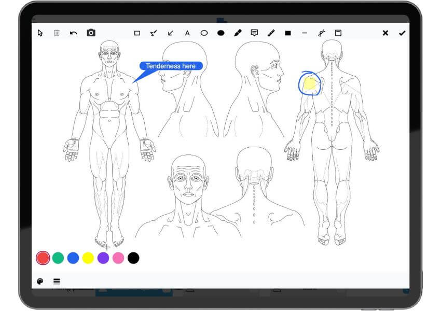
Task: Select the speech bubble callout tool
Action: pos(254,33)
